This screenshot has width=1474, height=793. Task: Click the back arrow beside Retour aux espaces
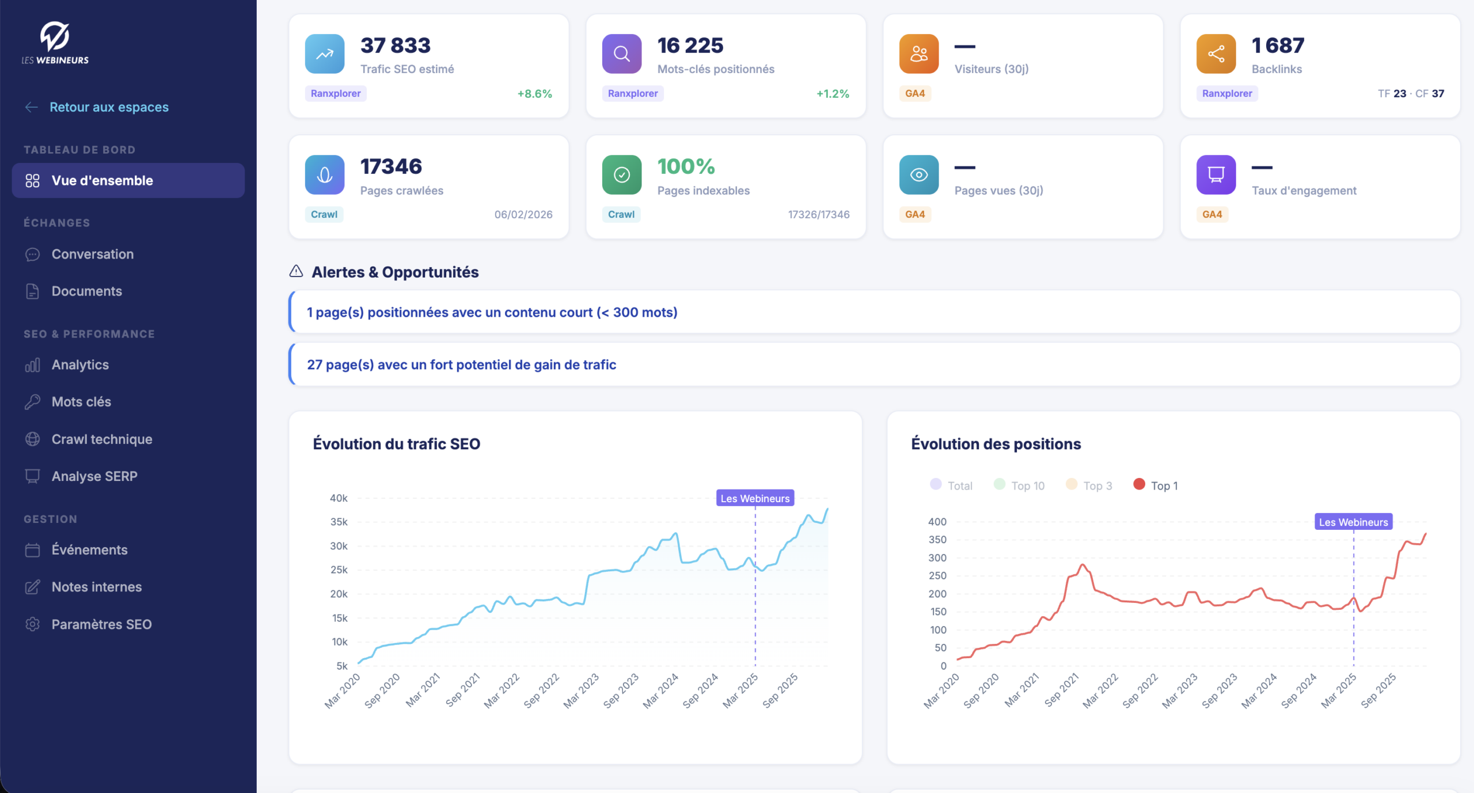(x=32, y=107)
